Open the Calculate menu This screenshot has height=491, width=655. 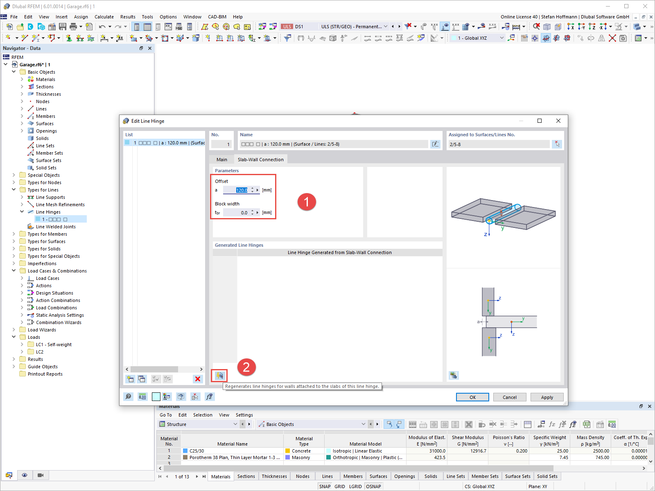(x=104, y=17)
